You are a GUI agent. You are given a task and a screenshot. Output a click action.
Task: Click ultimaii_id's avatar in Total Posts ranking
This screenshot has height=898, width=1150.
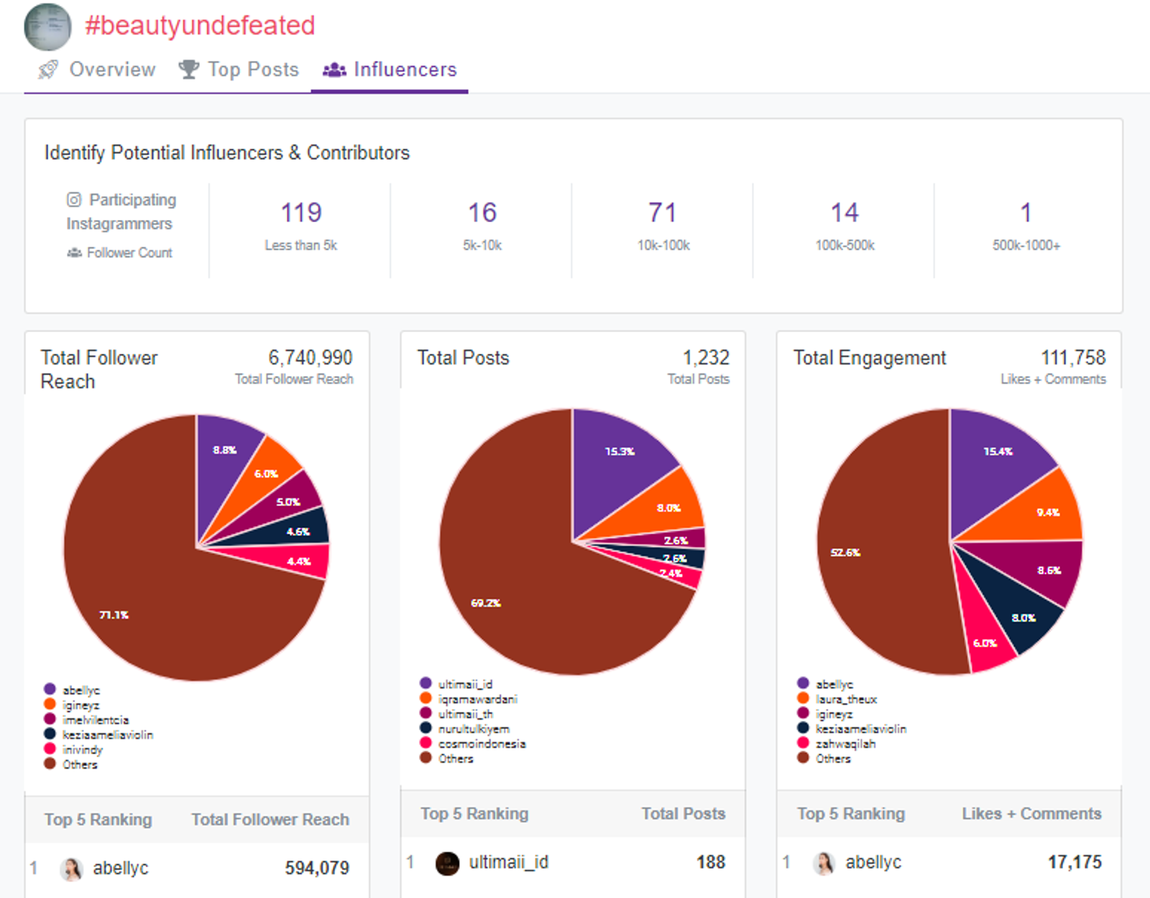[447, 863]
